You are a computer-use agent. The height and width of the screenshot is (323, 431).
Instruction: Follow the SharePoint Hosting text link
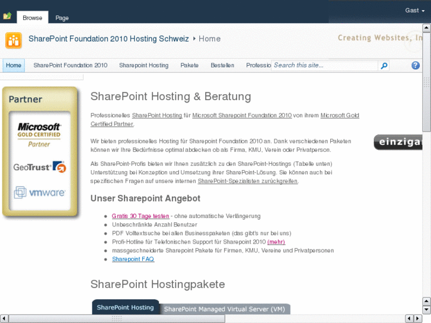(x=157, y=116)
